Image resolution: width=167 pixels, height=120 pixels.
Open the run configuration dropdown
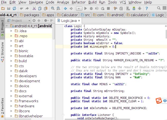(79, 8)
